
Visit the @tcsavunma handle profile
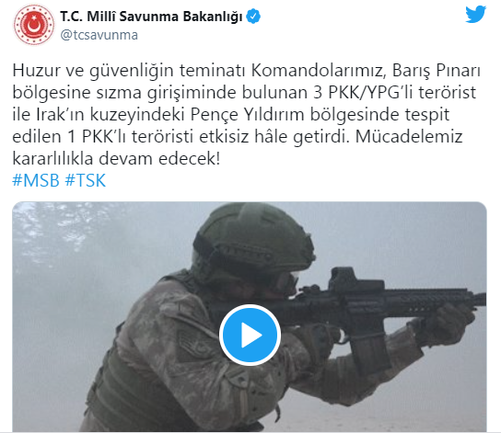[x=99, y=35]
